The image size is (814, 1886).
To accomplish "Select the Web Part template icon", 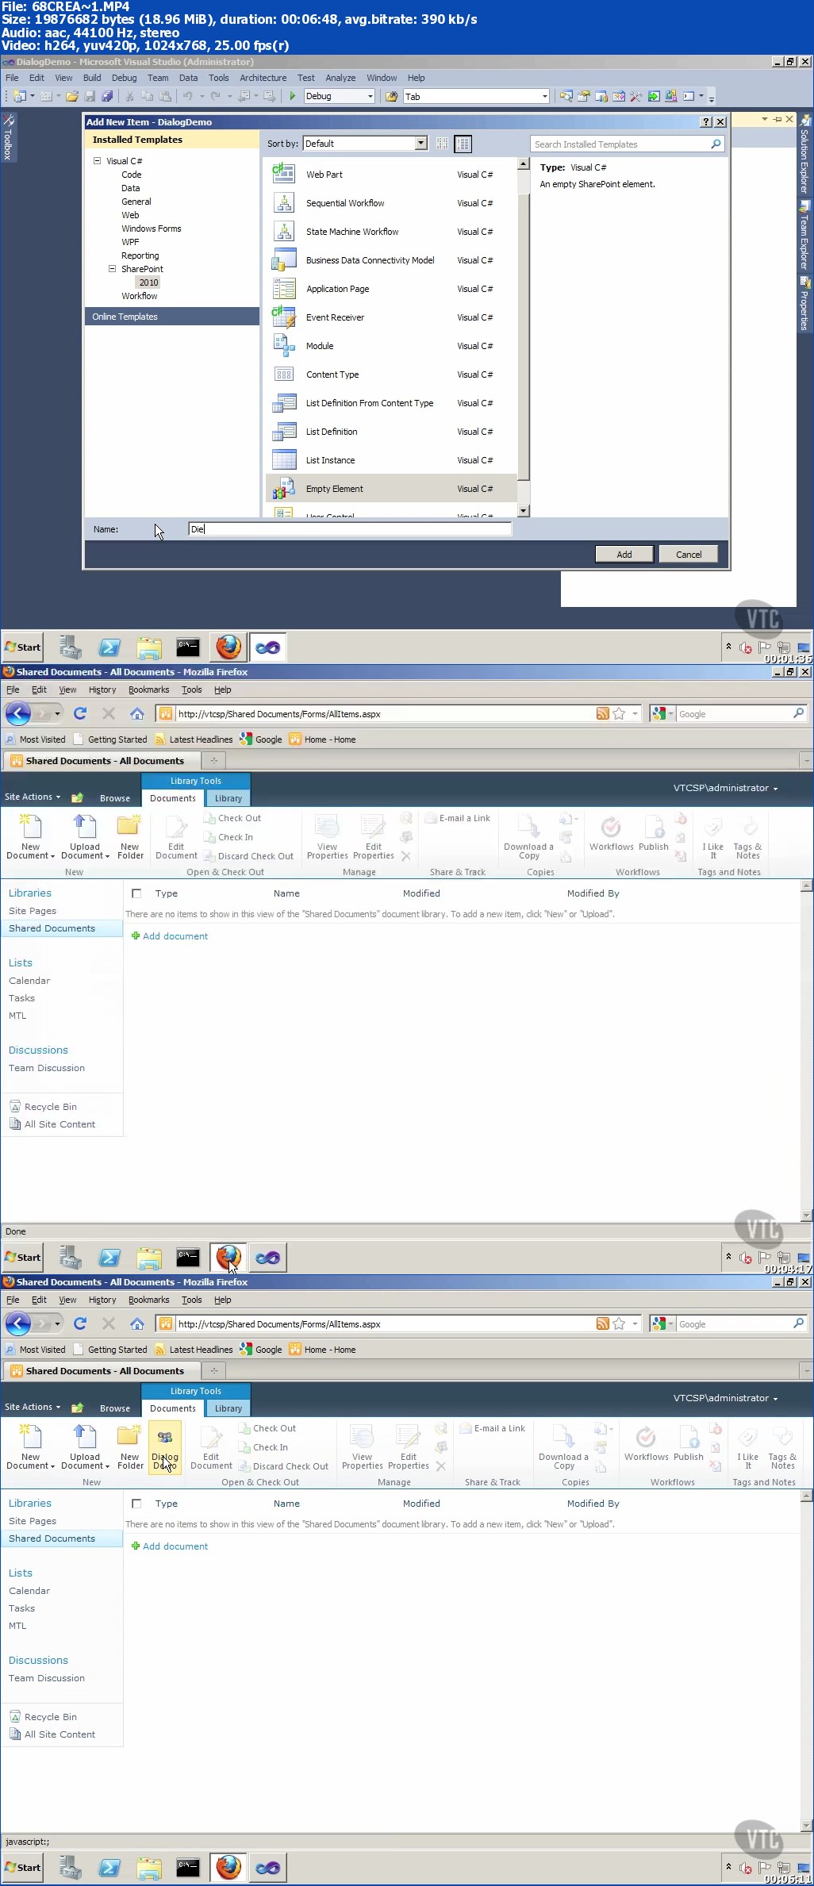I will point(284,175).
